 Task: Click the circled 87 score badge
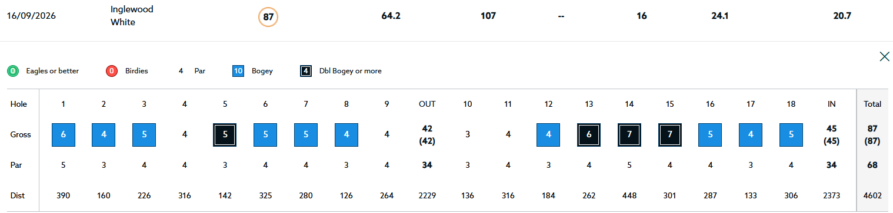[268, 16]
